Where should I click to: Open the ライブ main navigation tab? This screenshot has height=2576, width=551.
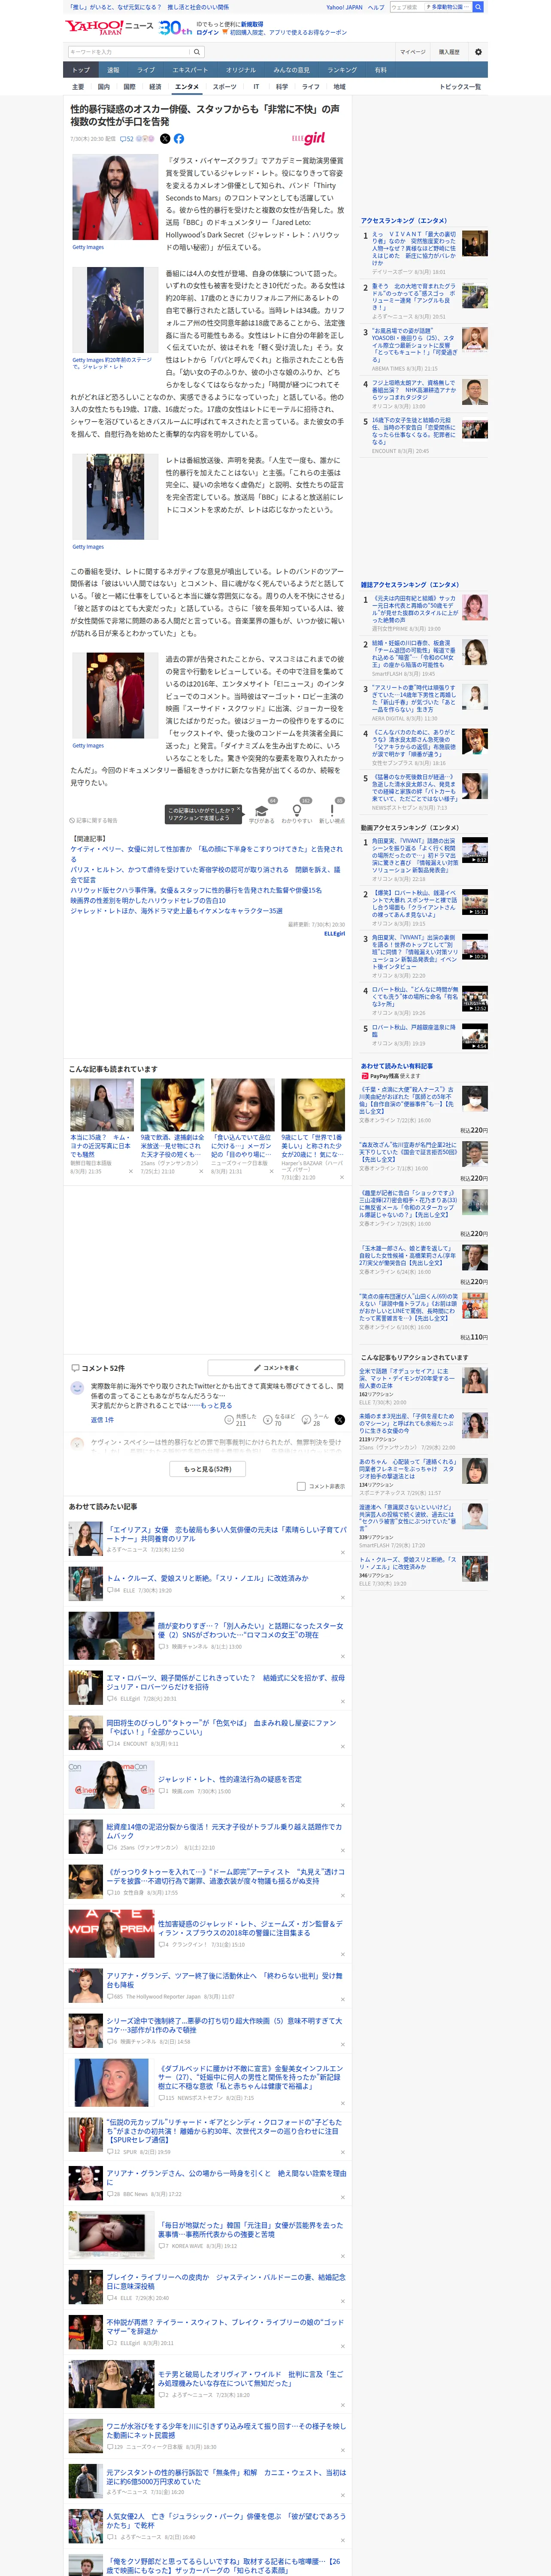point(146,70)
